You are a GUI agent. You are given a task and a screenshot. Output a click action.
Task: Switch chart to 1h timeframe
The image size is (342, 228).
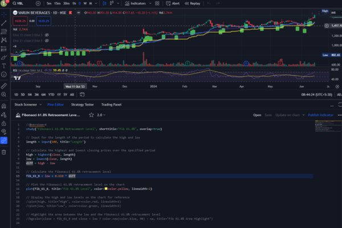tap(74, 3)
